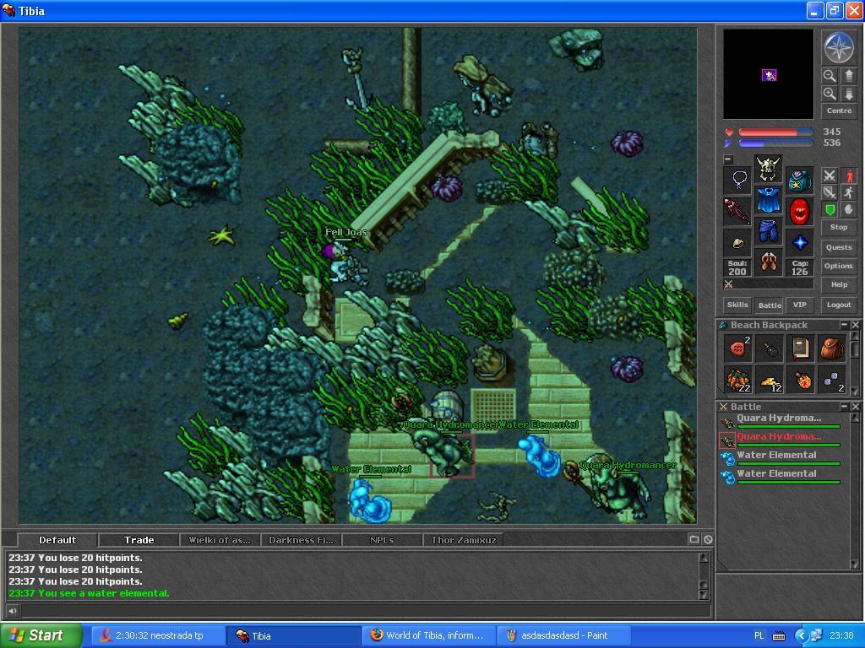This screenshot has height=648, width=865.
Task: Open the equipped beach backpack slot
Action: [x=799, y=181]
